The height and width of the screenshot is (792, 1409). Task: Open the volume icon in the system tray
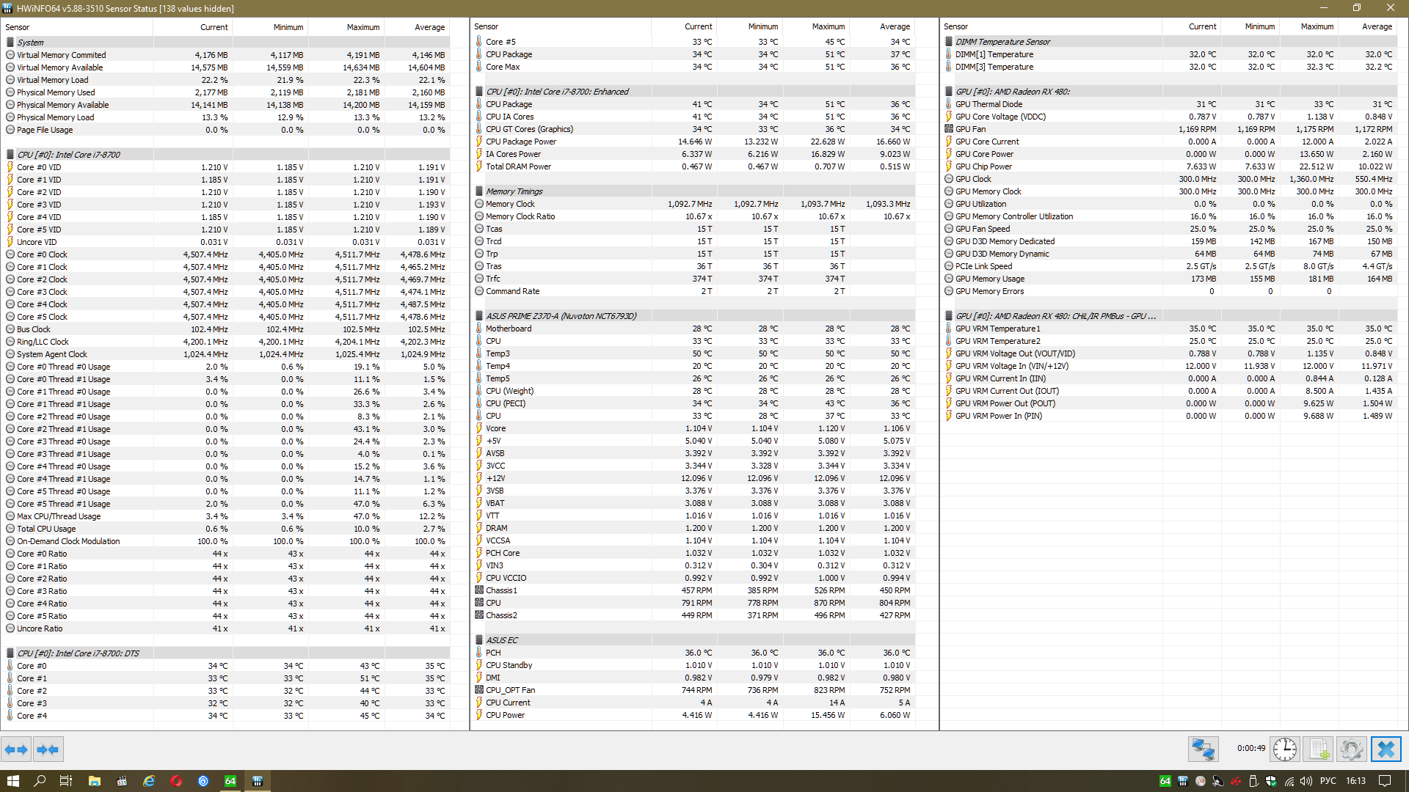[x=1306, y=781]
